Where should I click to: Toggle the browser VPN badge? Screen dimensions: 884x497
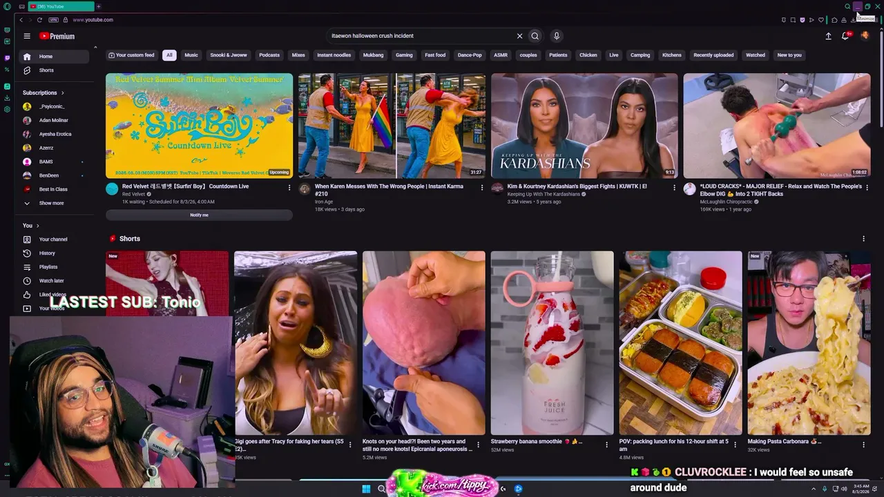[x=53, y=20]
